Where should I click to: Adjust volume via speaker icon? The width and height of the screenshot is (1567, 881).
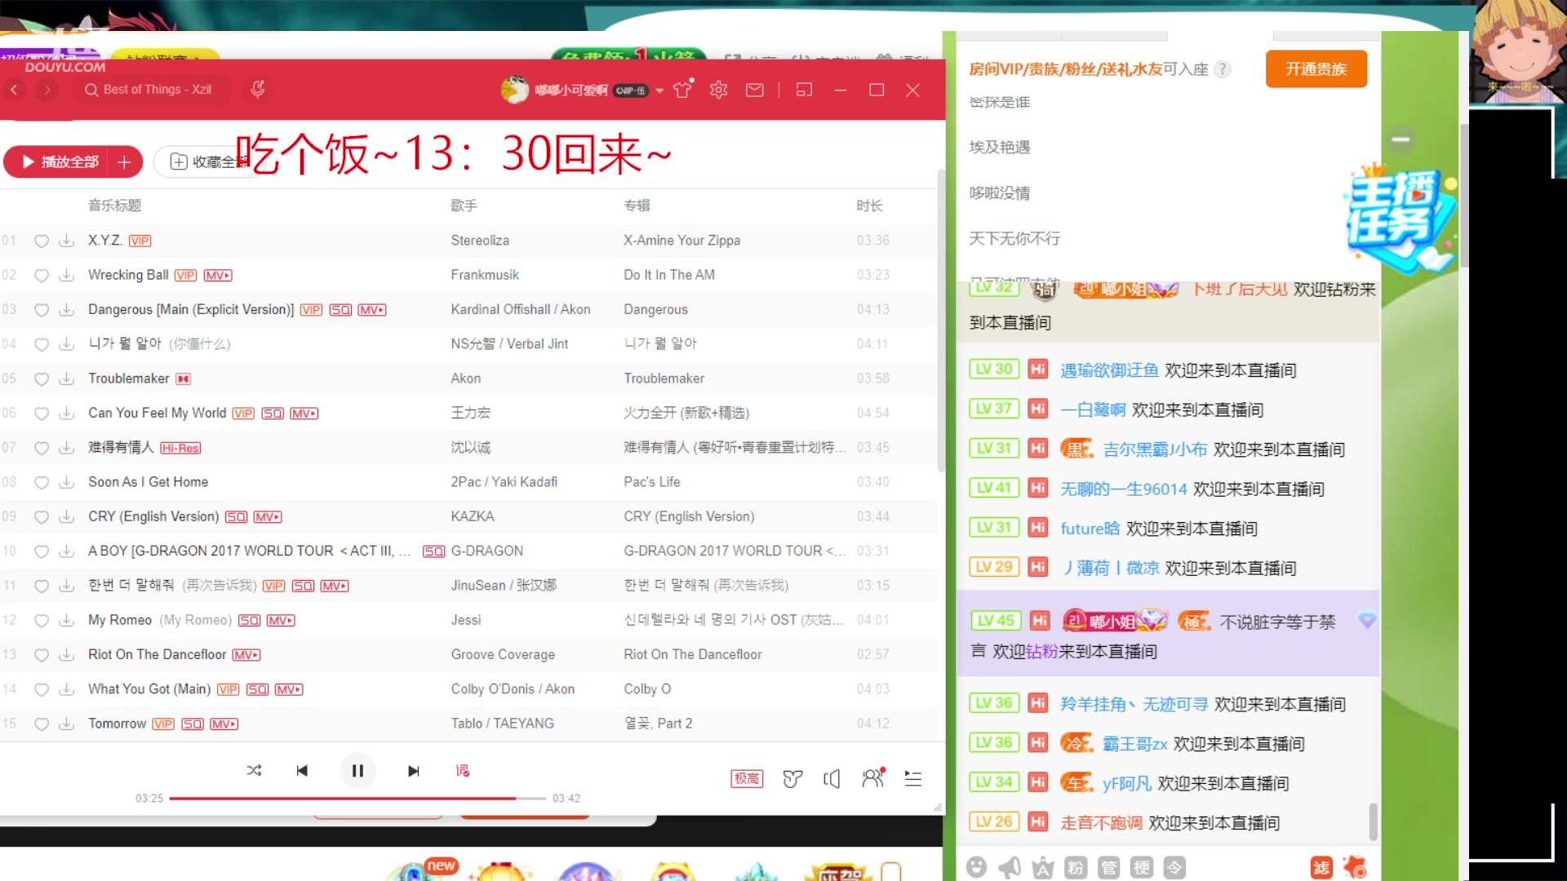[x=832, y=779]
